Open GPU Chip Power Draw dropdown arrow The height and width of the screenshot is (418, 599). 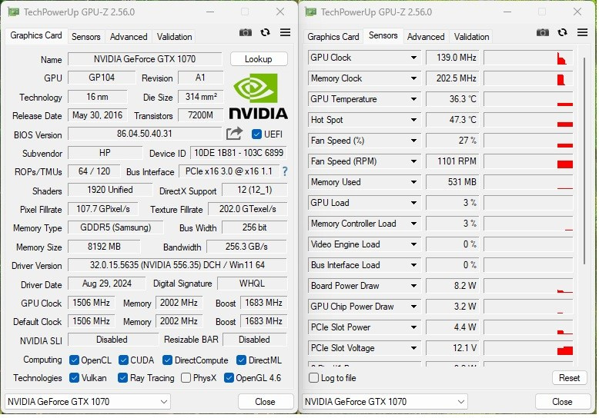click(413, 307)
